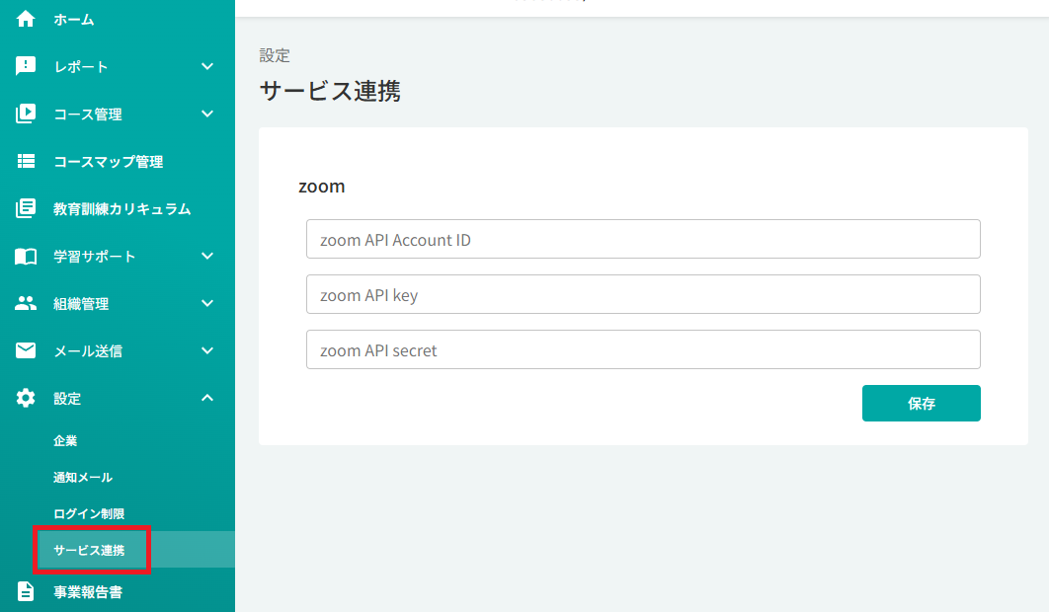Click the 保存 save button

(922, 404)
